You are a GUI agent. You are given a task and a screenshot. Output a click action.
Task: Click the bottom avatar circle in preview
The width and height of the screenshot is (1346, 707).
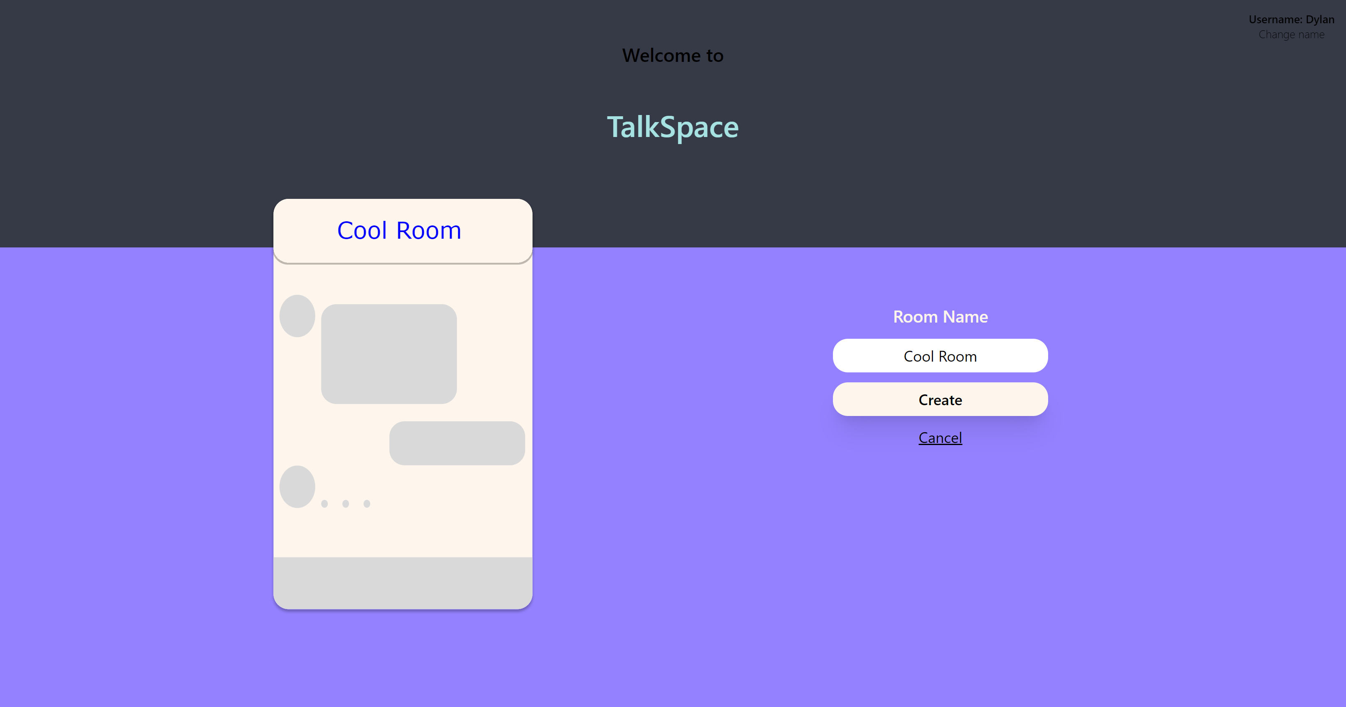coord(297,487)
